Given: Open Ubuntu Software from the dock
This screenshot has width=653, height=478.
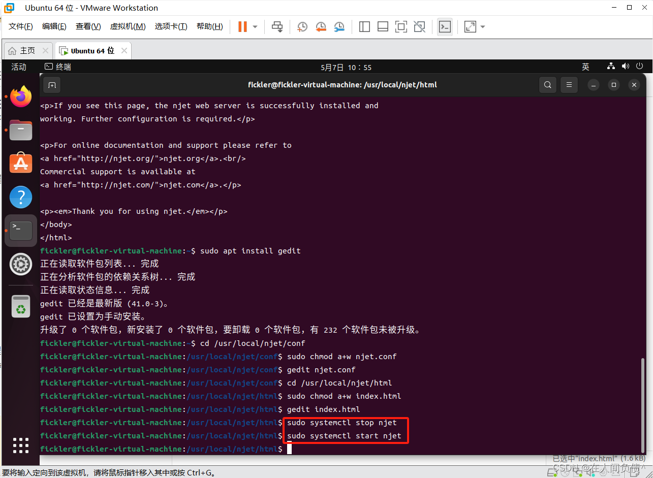Looking at the screenshot, I should [21, 164].
